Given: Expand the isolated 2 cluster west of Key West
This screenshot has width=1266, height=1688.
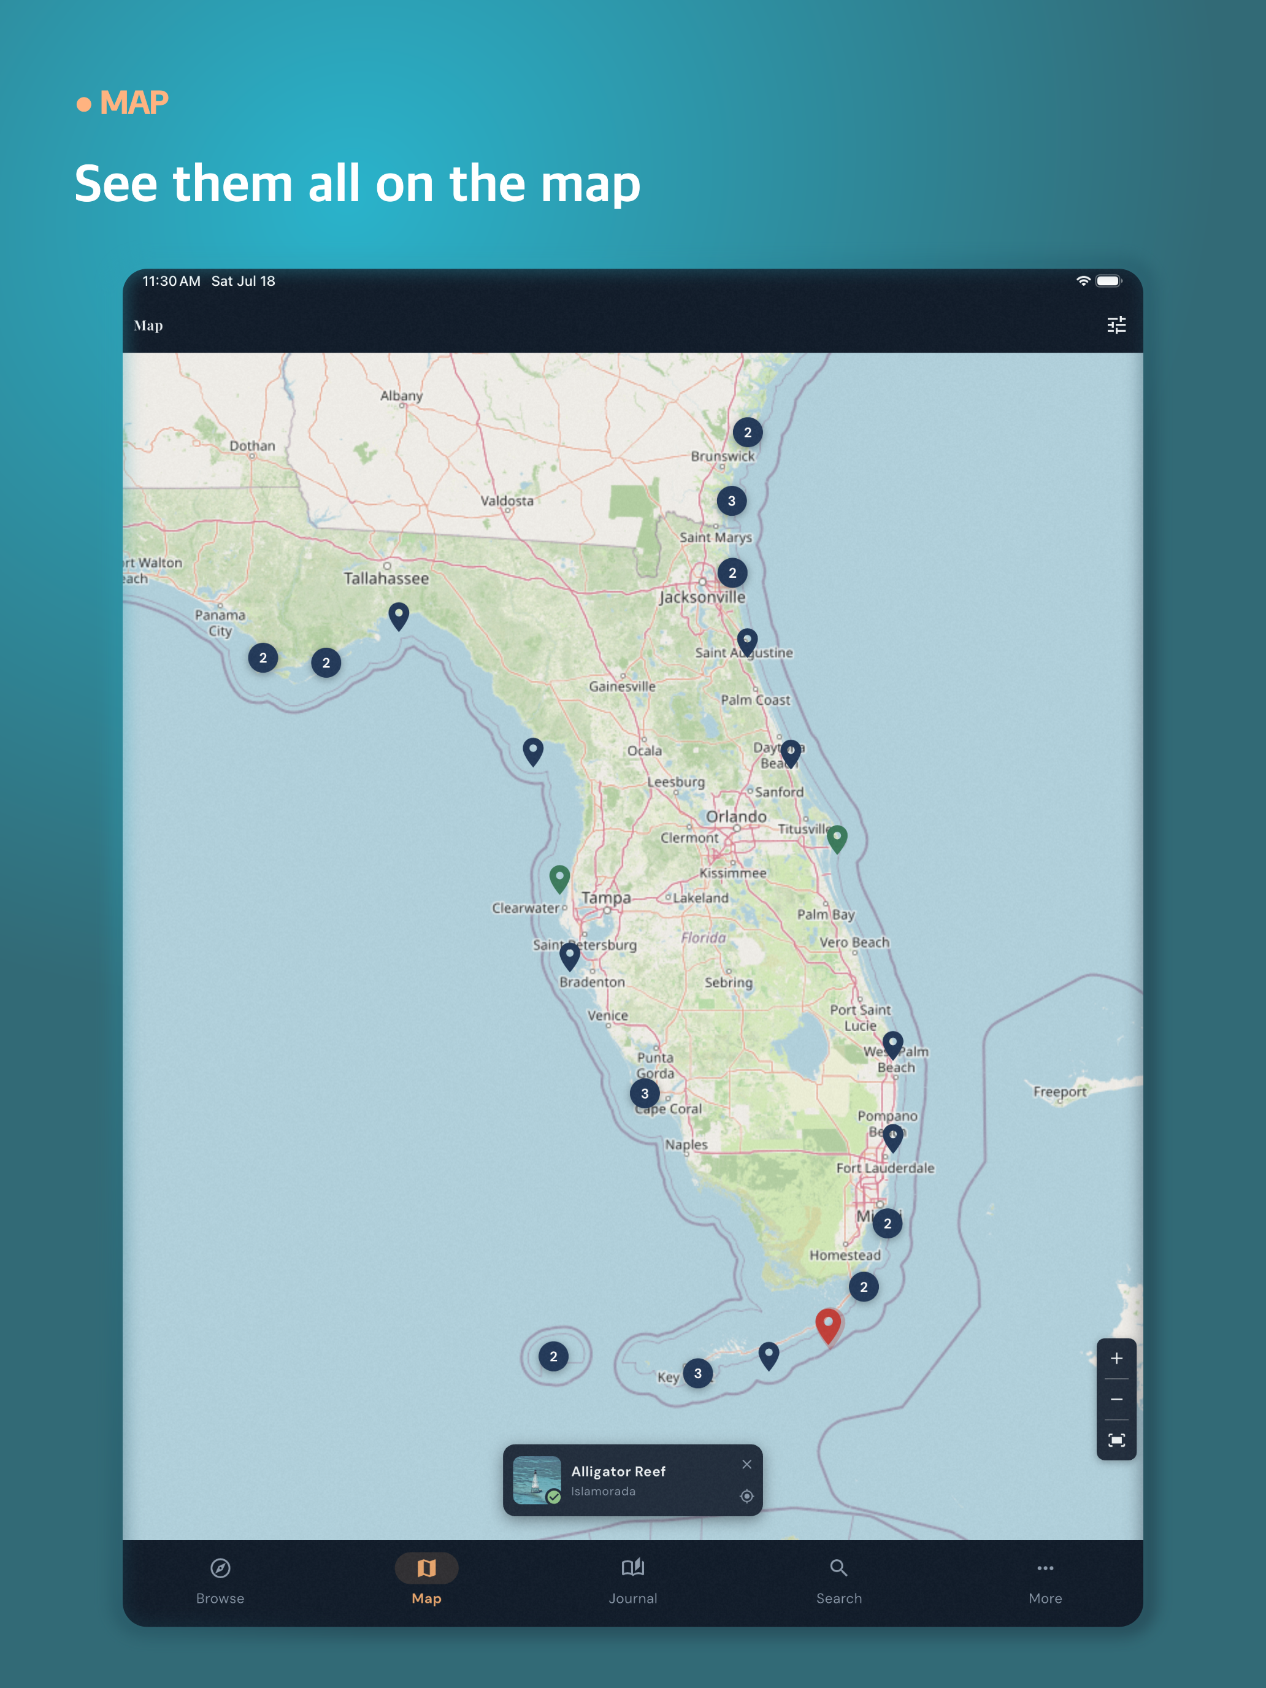Looking at the screenshot, I should pyautogui.click(x=553, y=1357).
